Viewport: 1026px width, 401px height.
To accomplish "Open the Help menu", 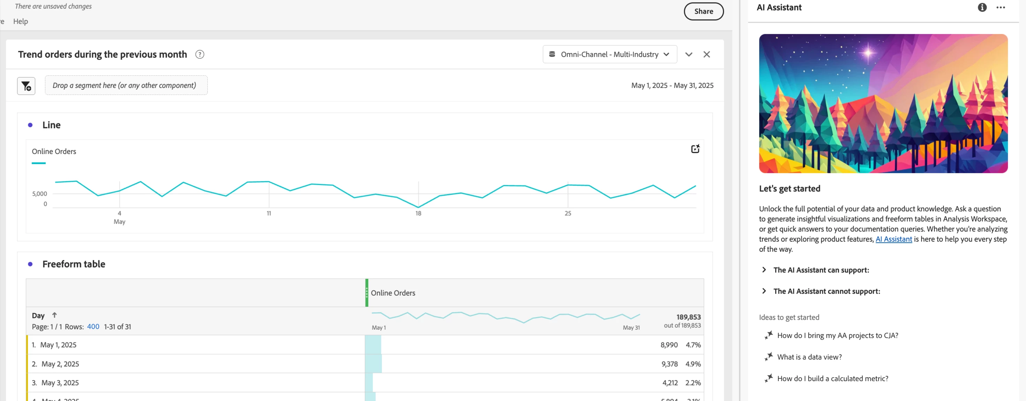I will click(x=20, y=22).
